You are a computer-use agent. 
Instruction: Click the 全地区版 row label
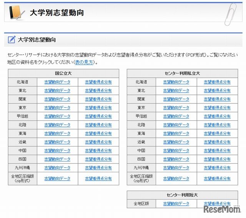pos(141,204)
